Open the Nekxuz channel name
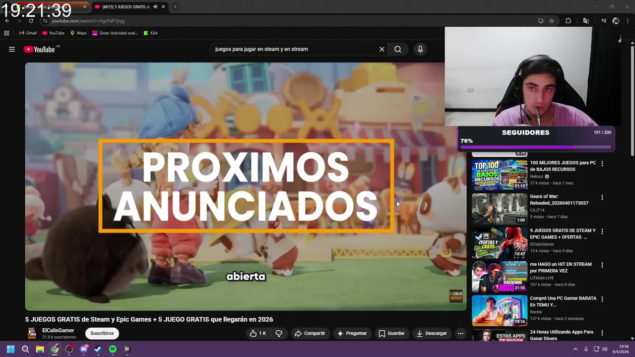 coord(536,177)
